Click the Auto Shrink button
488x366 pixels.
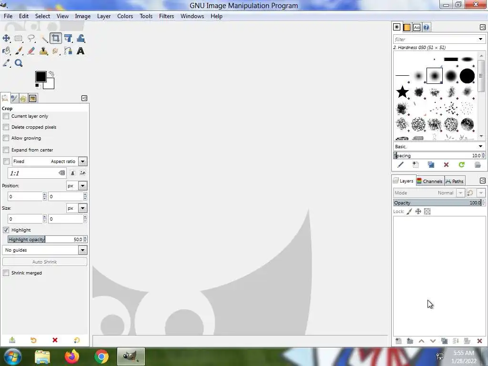click(x=44, y=262)
